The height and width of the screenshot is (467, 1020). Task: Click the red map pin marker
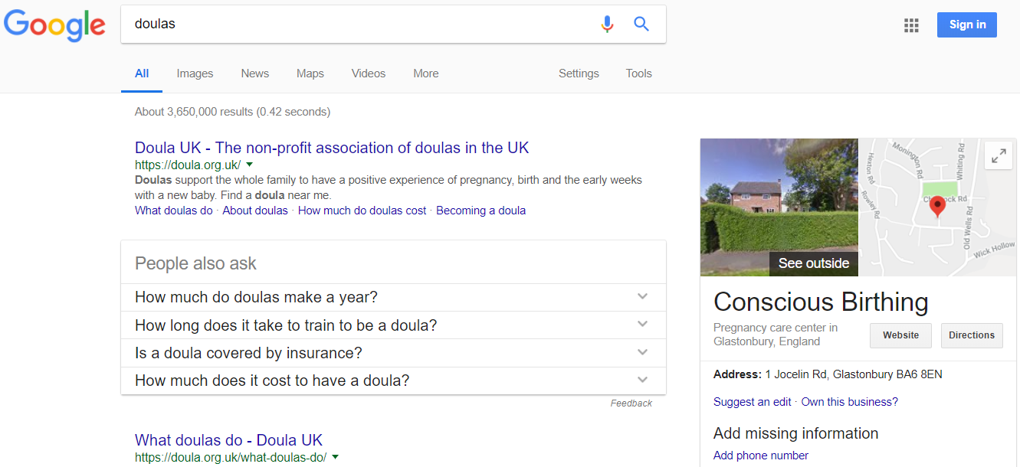(937, 207)
